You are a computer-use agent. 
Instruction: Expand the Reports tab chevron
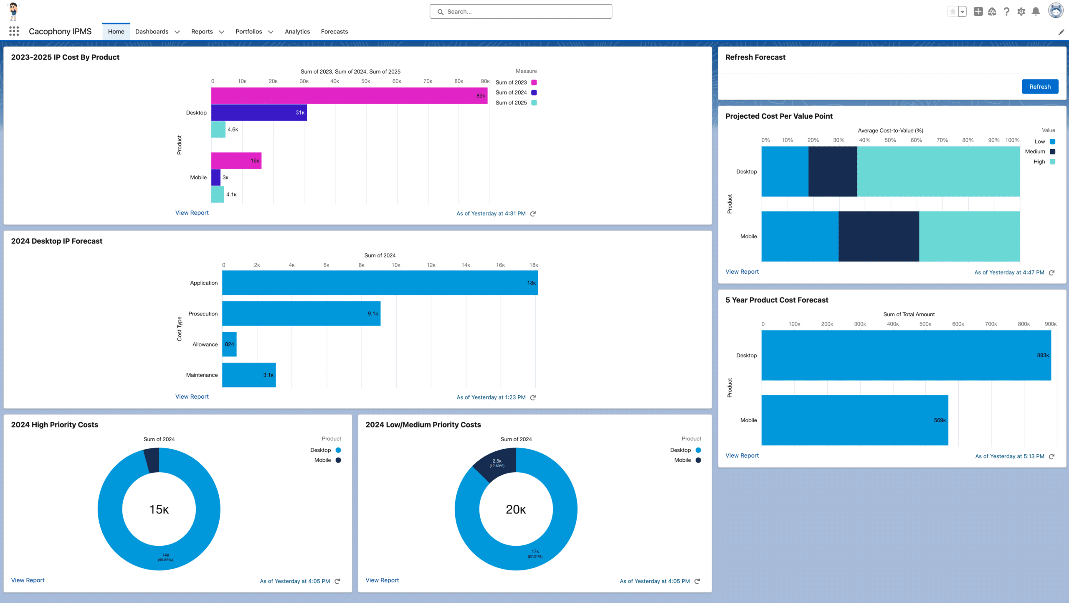[x=222, y=32]
